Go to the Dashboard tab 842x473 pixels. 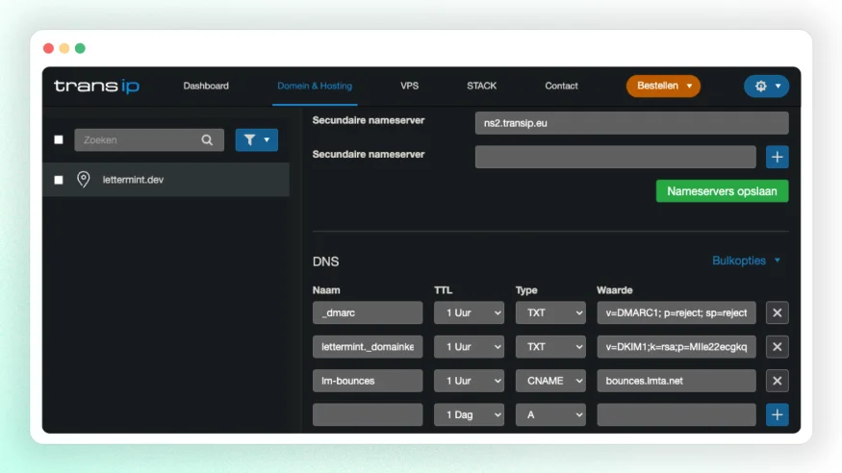click(206, 86)
